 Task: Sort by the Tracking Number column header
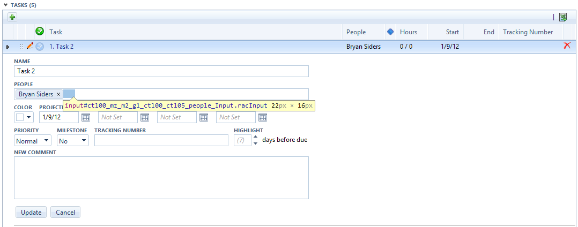pos(528,32)
